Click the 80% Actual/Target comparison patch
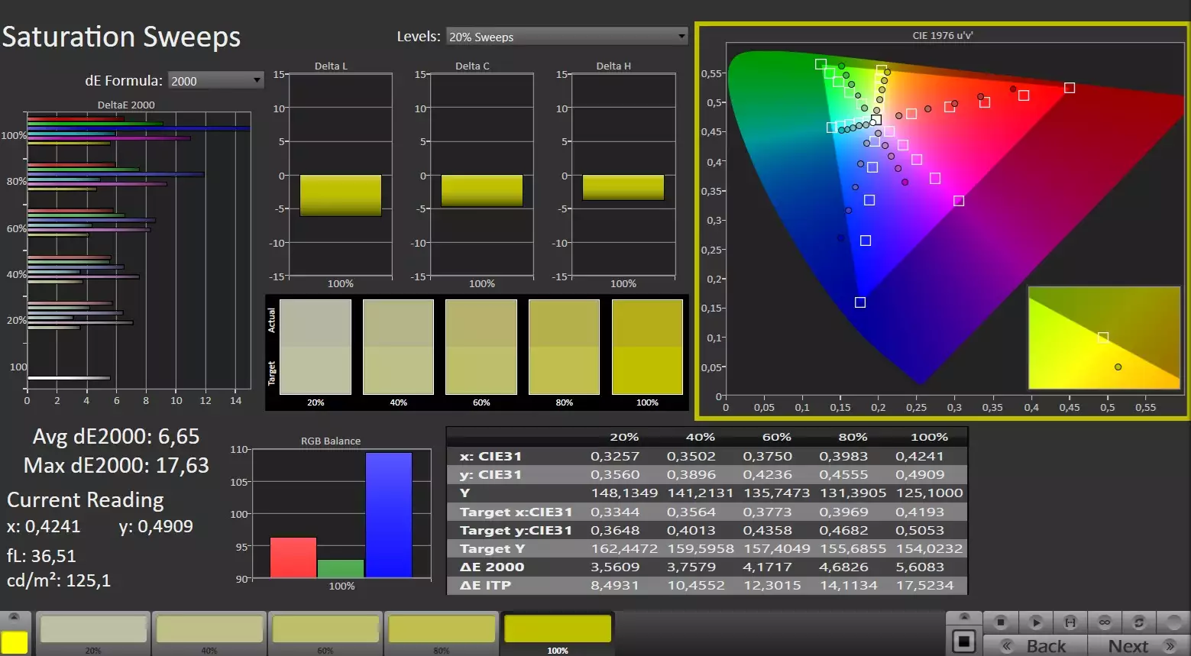Viewport: 1191px width, 656px height. pos(564,347)
